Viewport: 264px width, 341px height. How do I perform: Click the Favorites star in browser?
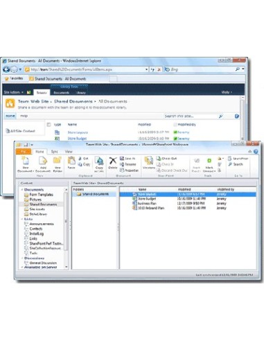(7, 78)
